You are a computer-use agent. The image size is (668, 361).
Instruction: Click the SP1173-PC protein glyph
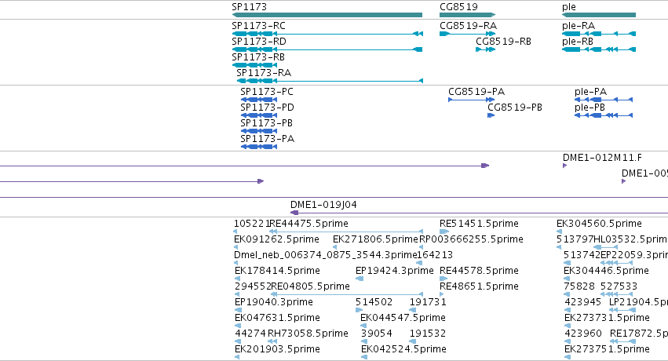[259, 100]
